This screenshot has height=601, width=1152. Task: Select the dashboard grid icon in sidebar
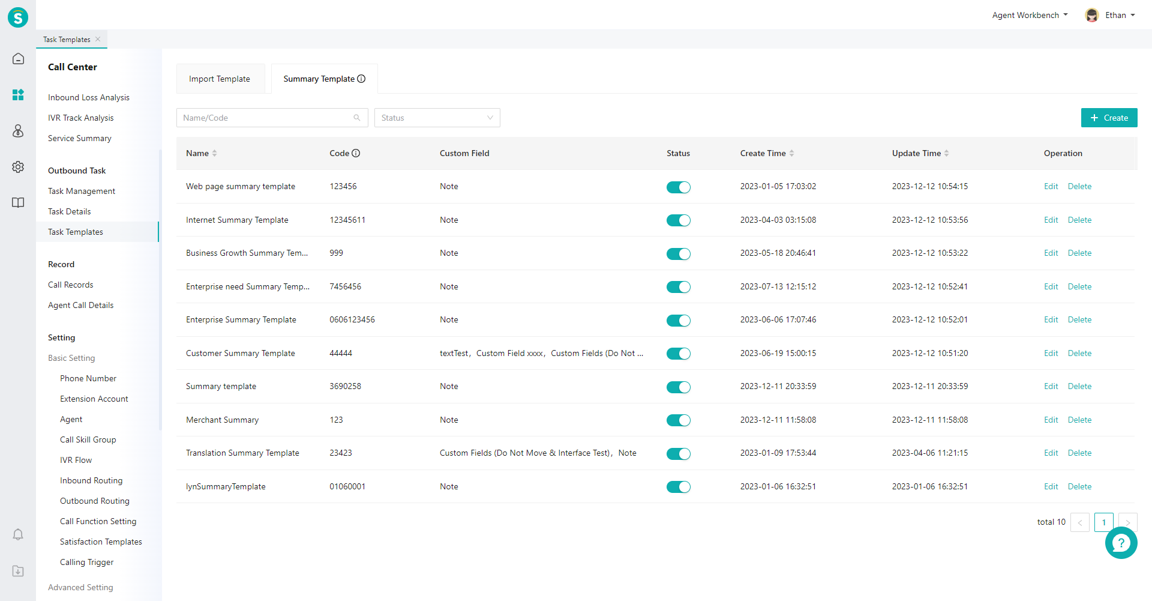tap(18, 95)
